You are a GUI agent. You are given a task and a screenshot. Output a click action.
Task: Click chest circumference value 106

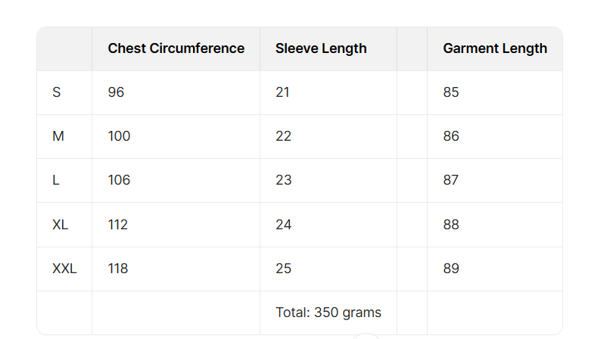tap(119, 180)
